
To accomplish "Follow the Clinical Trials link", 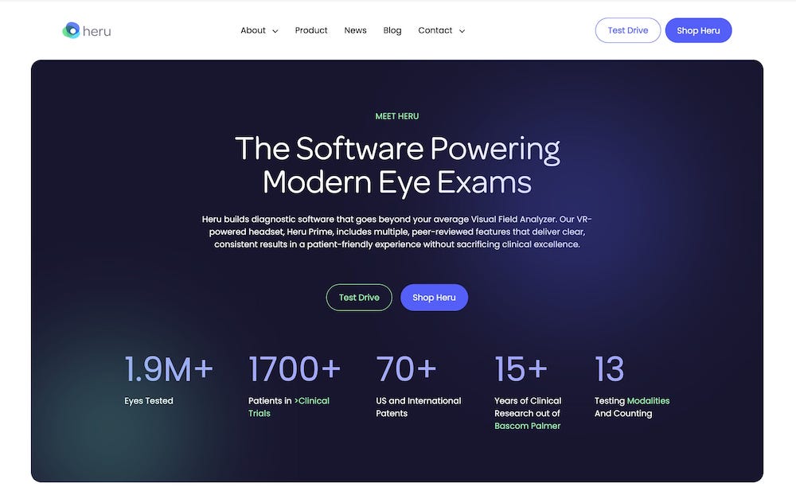I will click(289, 407).
